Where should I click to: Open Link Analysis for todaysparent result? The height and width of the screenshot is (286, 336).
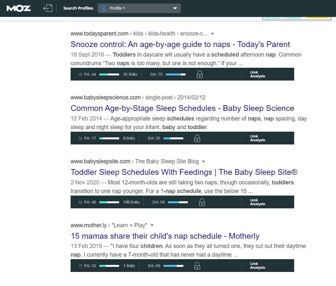coord(257,74)
